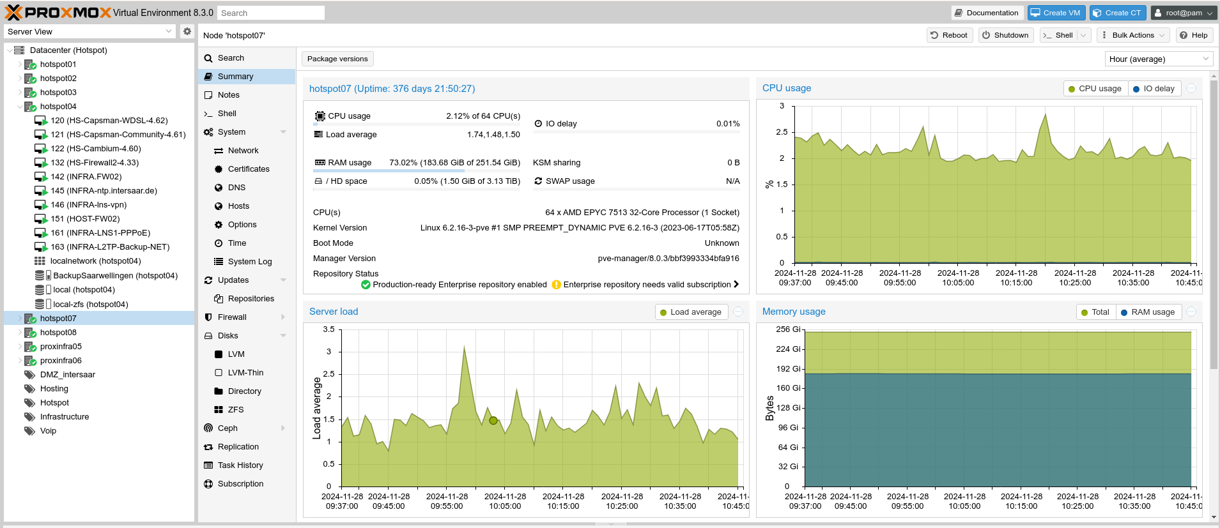Click the Firewall shield icon
The image size is (1220, 528).
[208, 317]
